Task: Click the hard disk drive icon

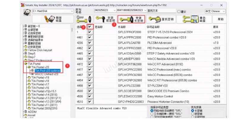Action: [27, 12]
